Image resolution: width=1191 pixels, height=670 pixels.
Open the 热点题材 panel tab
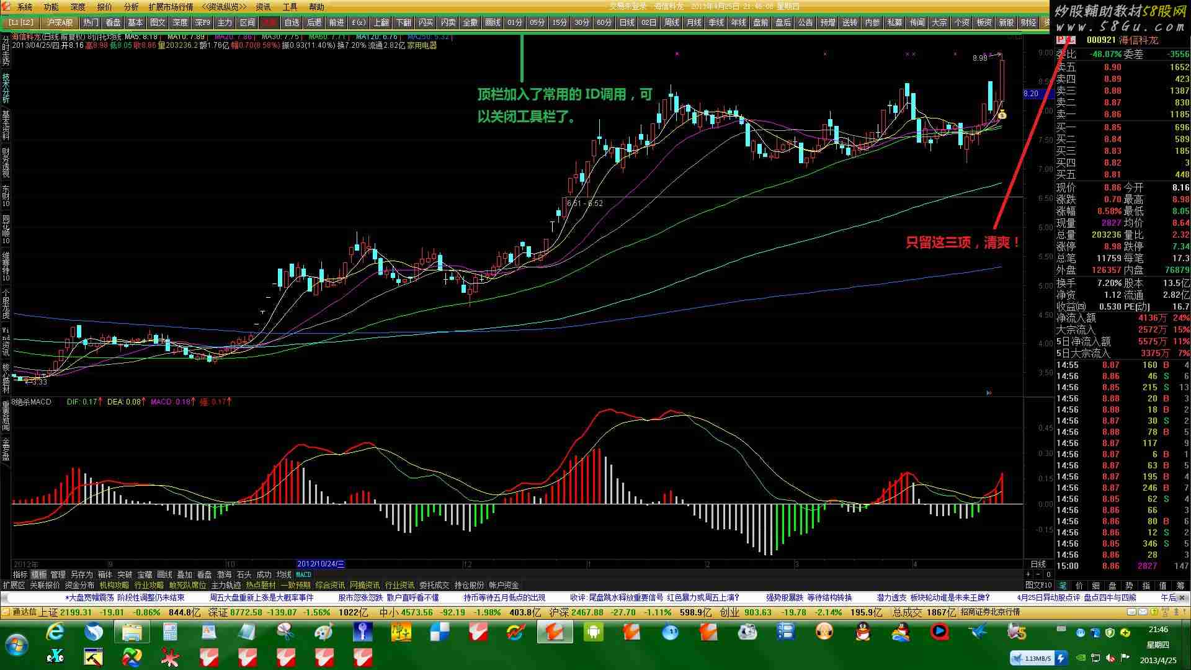coord(261,585)
